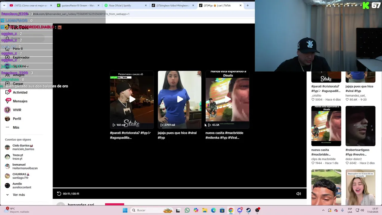Open File Explorer from taskbar
Viewport: 382px width, 215px height.
tap(204, 210)
